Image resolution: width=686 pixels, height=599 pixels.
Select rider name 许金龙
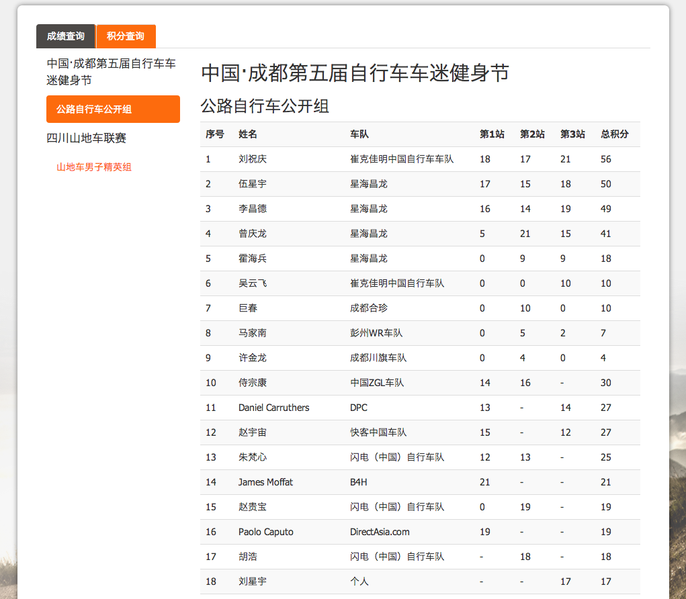point(253,358)
